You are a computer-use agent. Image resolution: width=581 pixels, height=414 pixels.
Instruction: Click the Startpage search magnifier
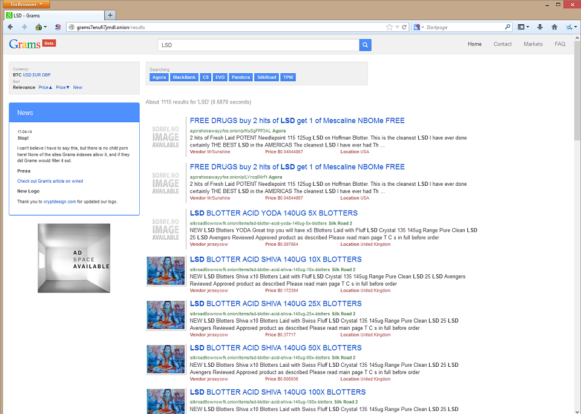[x=508, y=27]
